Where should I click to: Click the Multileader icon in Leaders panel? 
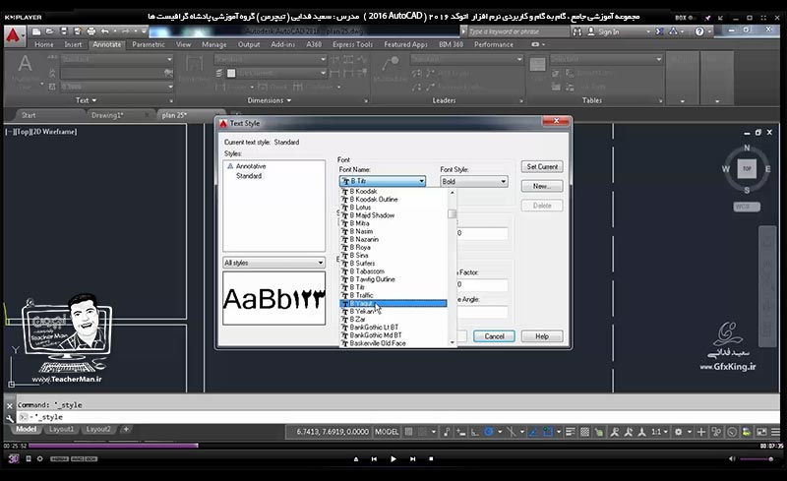[390, 64]
